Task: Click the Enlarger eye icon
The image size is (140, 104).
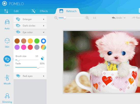Action: pos(18,19)
